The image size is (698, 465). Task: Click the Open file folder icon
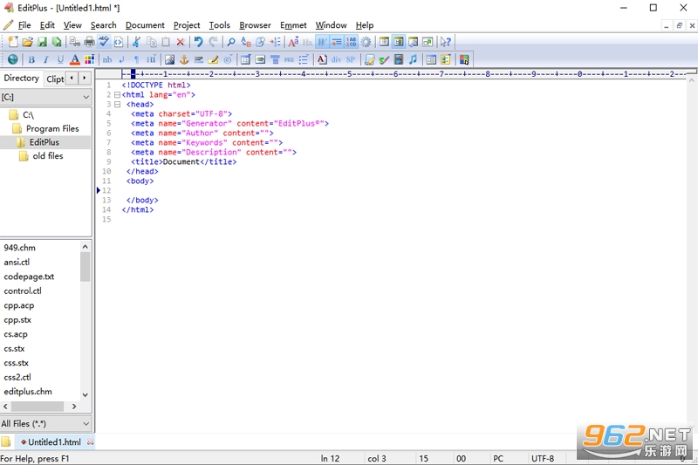(x=28, y=42)
